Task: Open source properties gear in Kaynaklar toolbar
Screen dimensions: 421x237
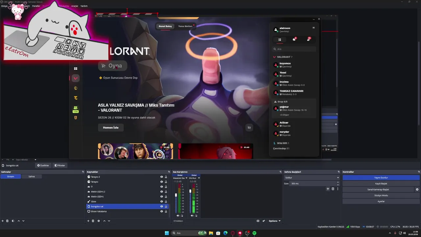Action: click(x=98, y=221)
